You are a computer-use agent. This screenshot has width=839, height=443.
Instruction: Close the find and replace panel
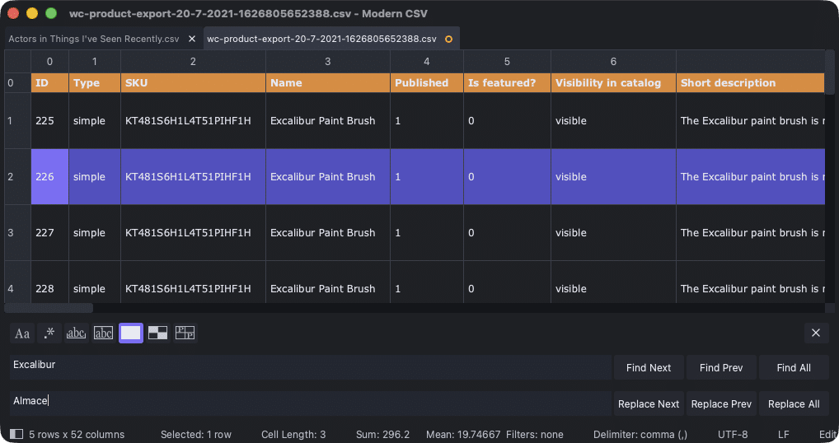click(x=816, y=333)
